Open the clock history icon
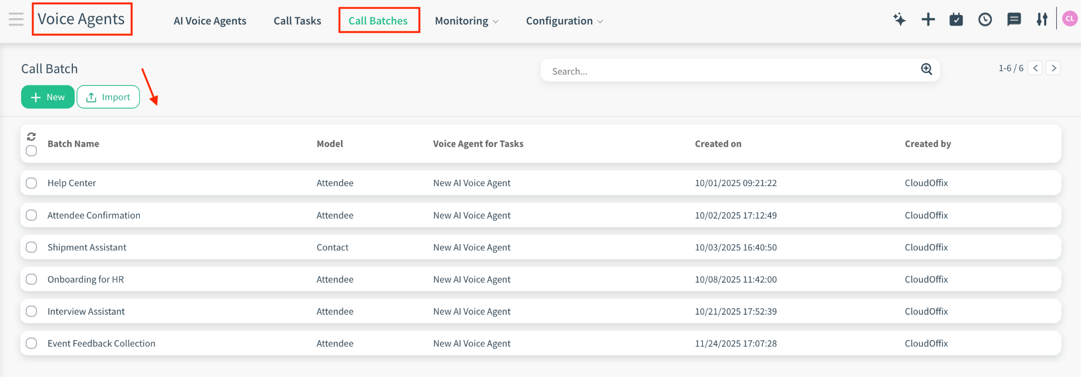Viewport: 1081px width, 377px height. (x=985, y=20)
